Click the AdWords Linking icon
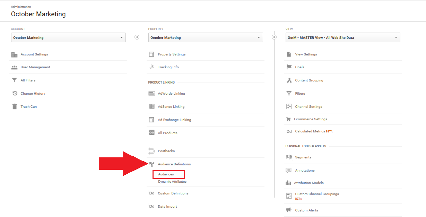The image size is (426, 217). coord(151,93)
